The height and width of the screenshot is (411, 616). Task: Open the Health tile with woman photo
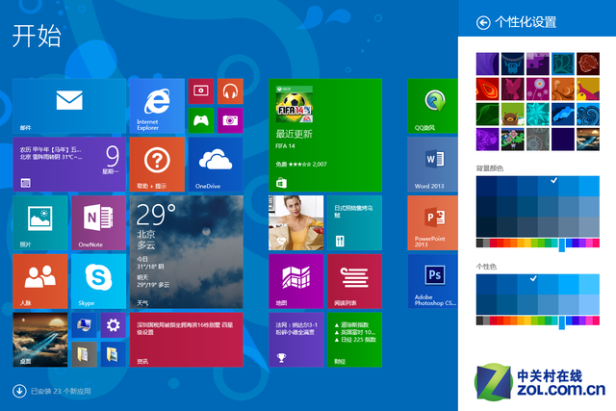coord(295,222)
